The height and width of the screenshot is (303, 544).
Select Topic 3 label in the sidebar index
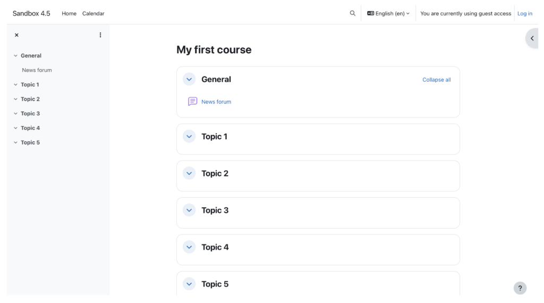point(30,114)
